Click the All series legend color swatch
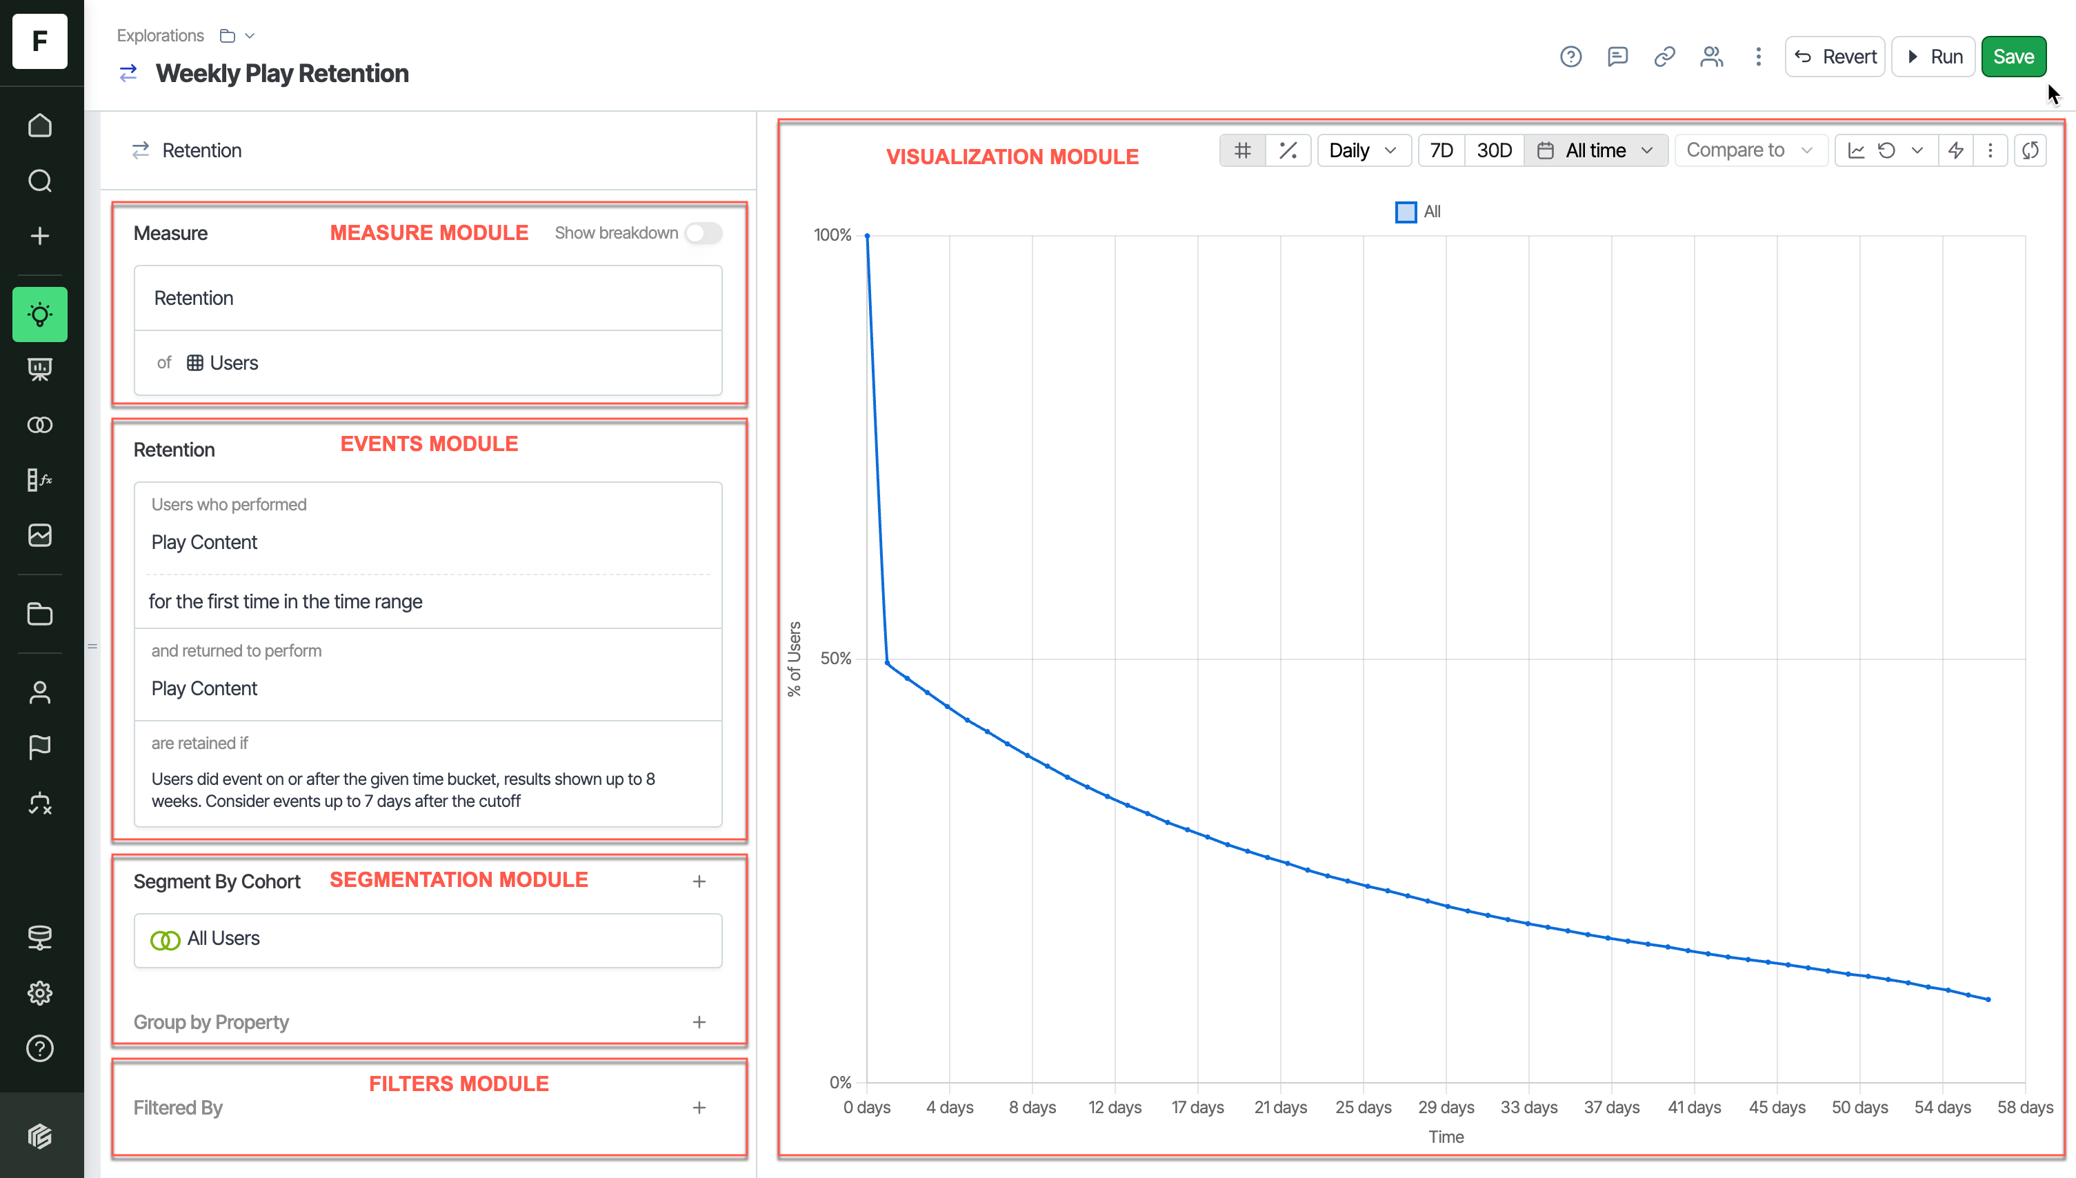Image resolution: width=2076 pixels, height=1178 pixels. (x=1406, y=212)
